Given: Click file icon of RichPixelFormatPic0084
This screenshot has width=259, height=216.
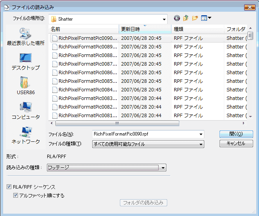Looking at the screenshot, I should point(55,90).
